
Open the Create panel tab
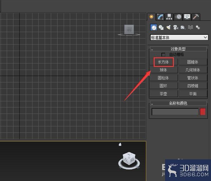click(x=152, y=17)
